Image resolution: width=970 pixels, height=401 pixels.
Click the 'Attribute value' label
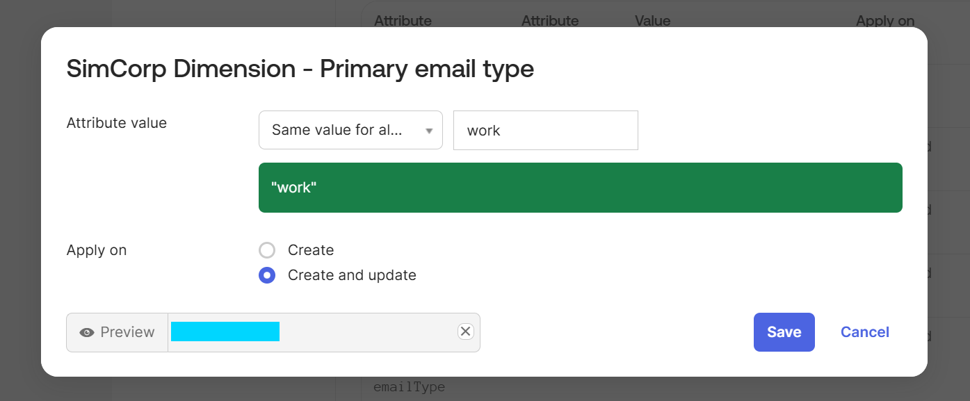pyautogui.click(x=116, y=123)
